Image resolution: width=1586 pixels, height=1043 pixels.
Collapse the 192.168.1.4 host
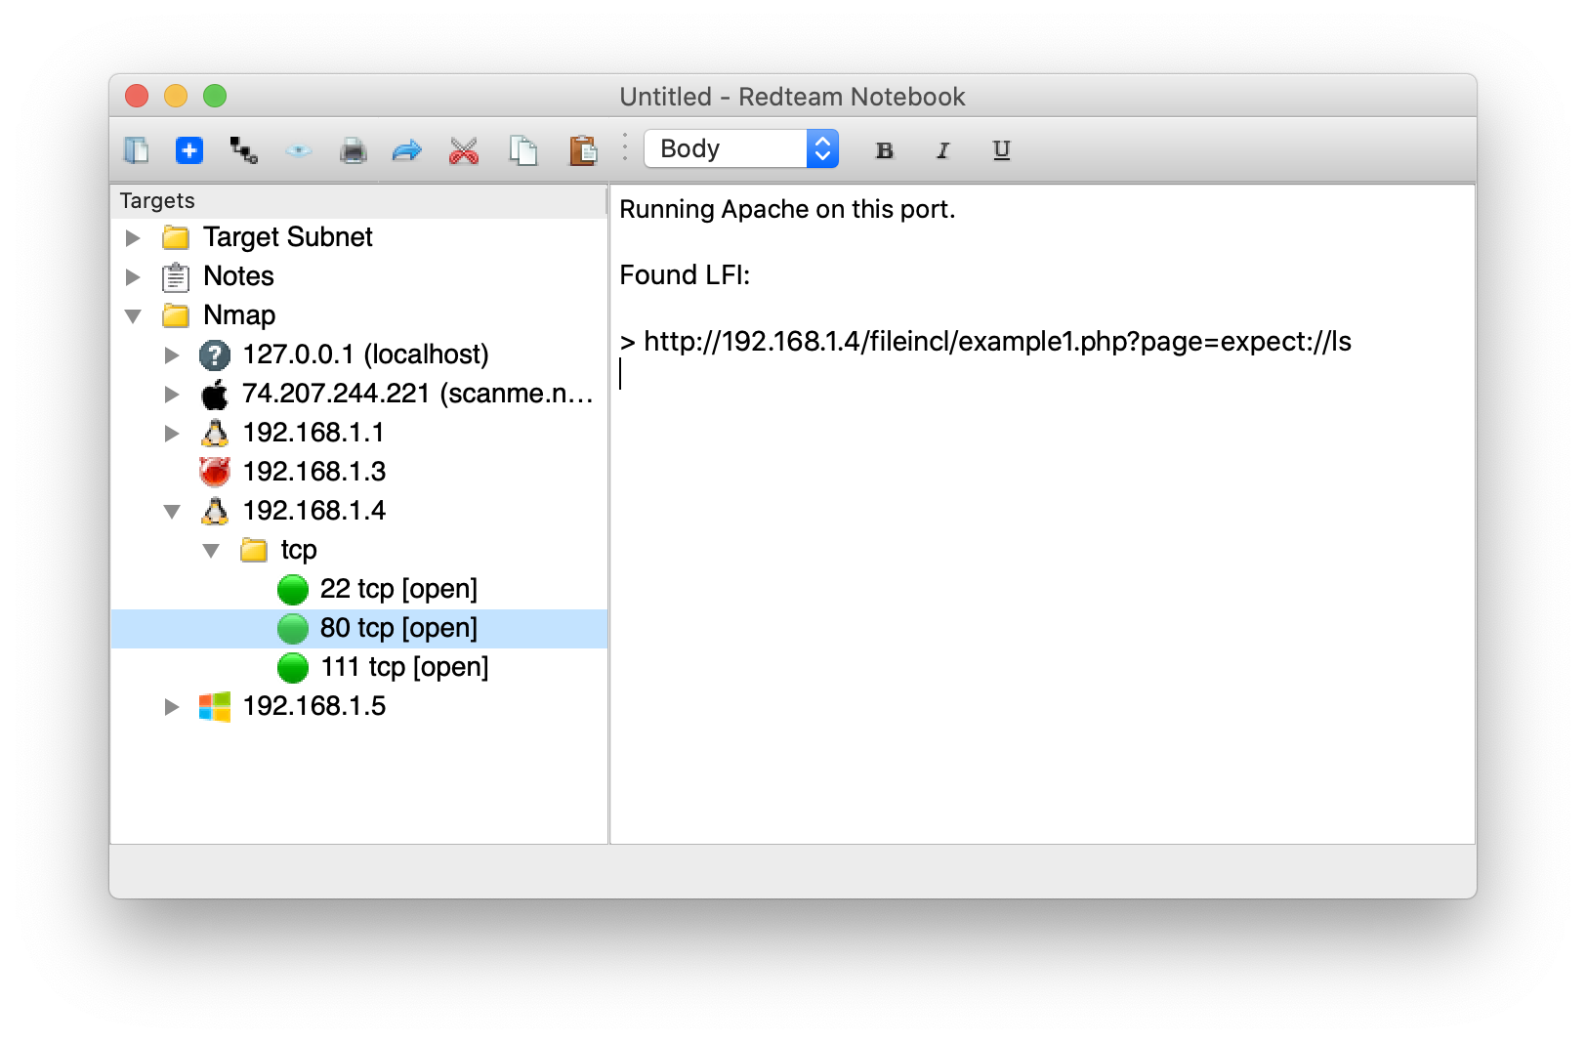coord(173,511)
